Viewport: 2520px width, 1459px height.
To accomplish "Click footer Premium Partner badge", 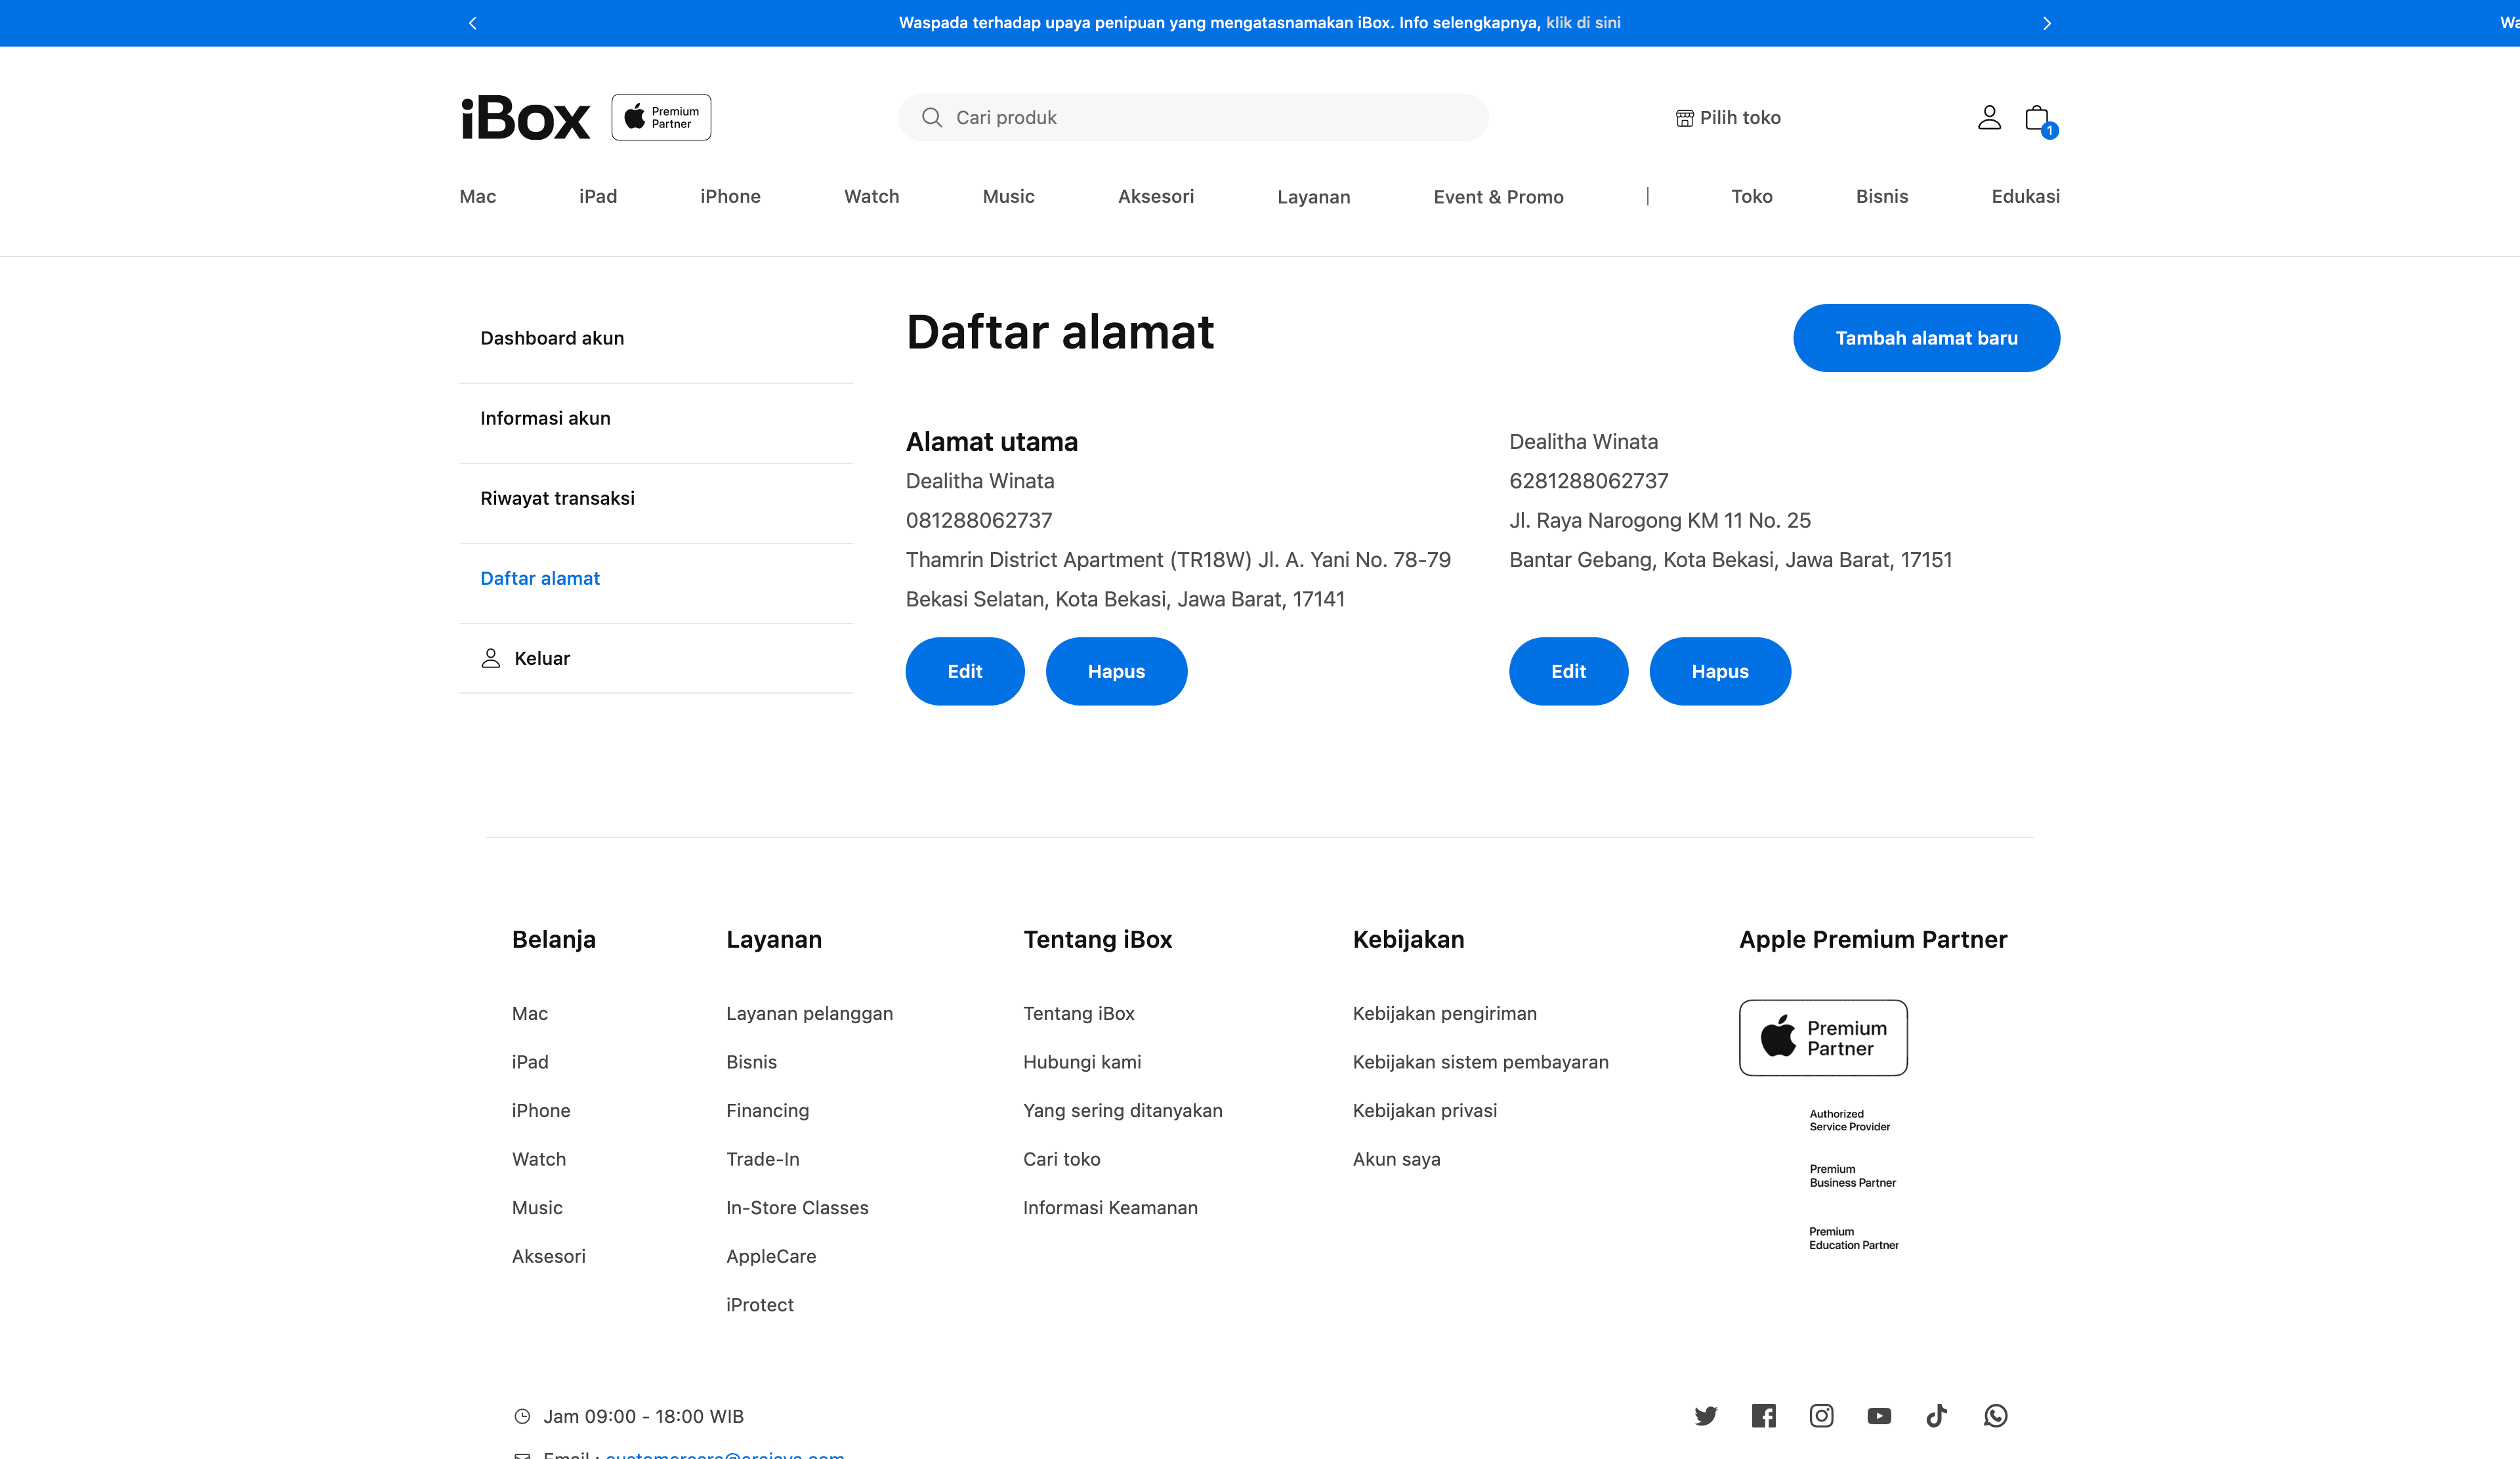I will click(x=1823, y=1037).
